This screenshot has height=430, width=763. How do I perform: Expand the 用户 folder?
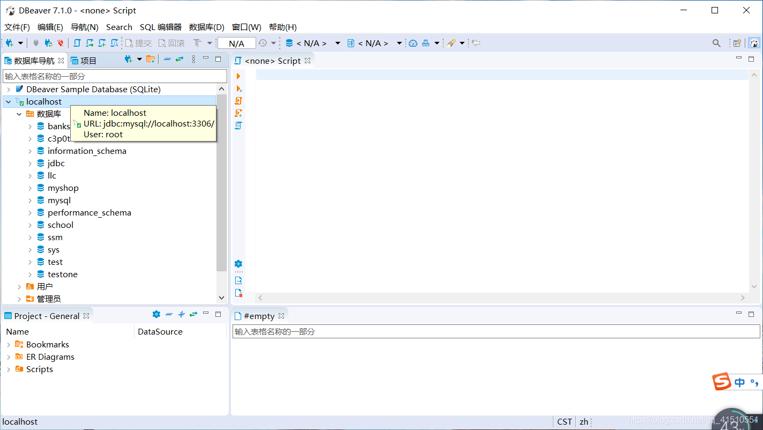pos(19,287)
